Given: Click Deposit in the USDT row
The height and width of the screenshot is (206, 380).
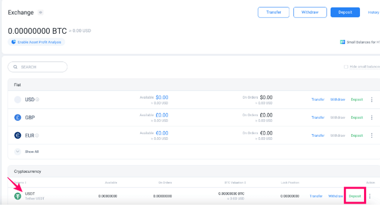Looking at the screenshot, I should pyautogui.click(x=355, y=196).
